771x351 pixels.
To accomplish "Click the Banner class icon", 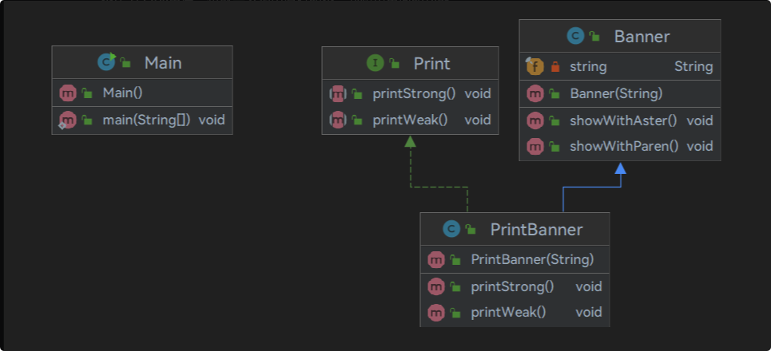I will coord(576,37).
